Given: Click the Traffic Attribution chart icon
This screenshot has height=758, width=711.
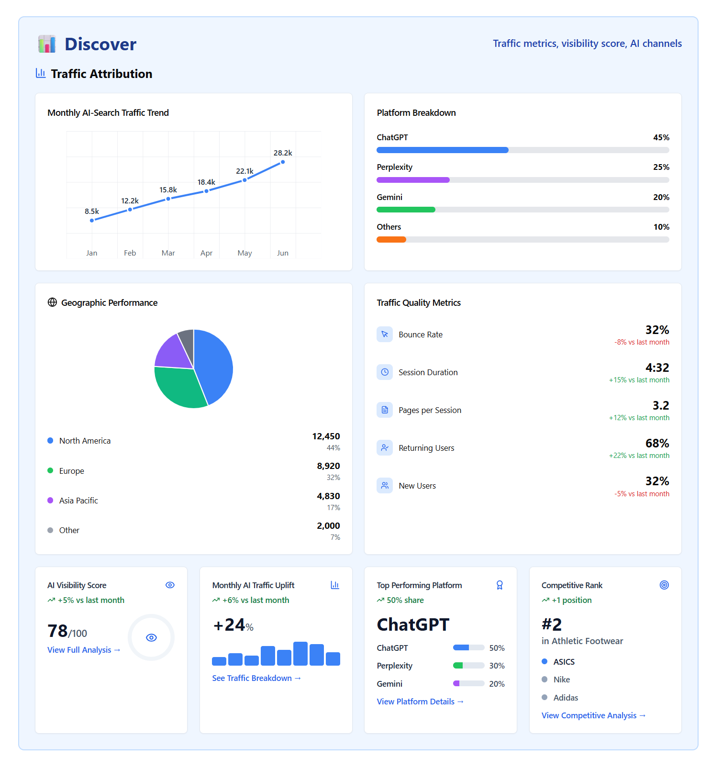Looking at the screenshot, I should 41,73.
